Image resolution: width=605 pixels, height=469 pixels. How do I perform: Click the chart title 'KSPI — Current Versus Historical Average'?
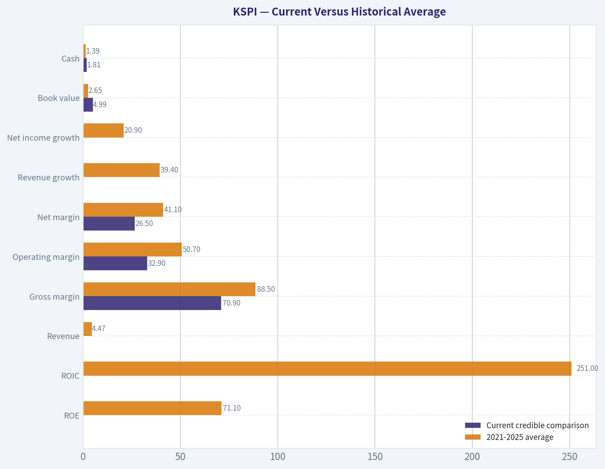pos(339,12)
